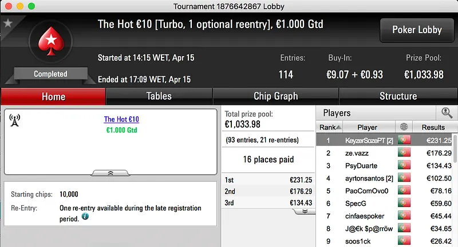Click the Poker Lobby button
The image size is (458, 247).
click(416, 30)
